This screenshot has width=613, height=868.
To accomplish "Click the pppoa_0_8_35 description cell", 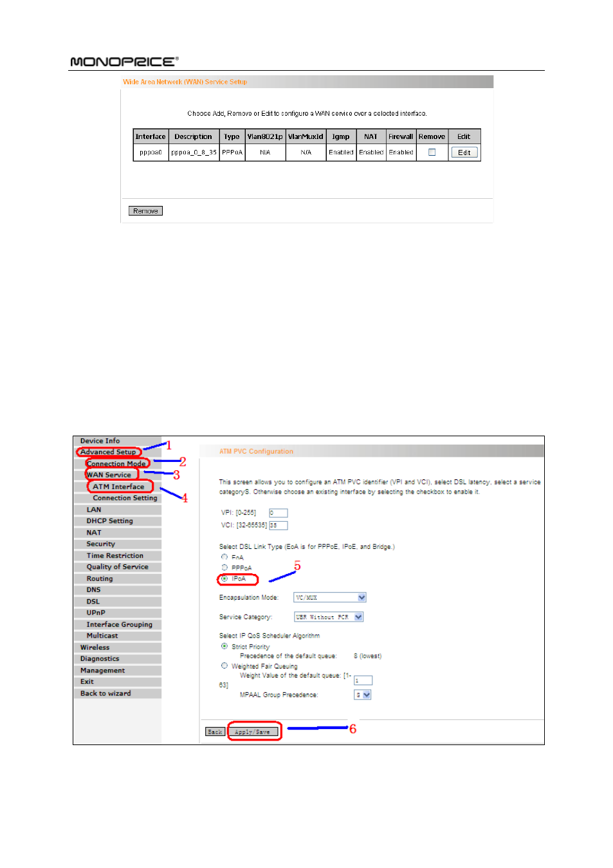I will (194, 152).
